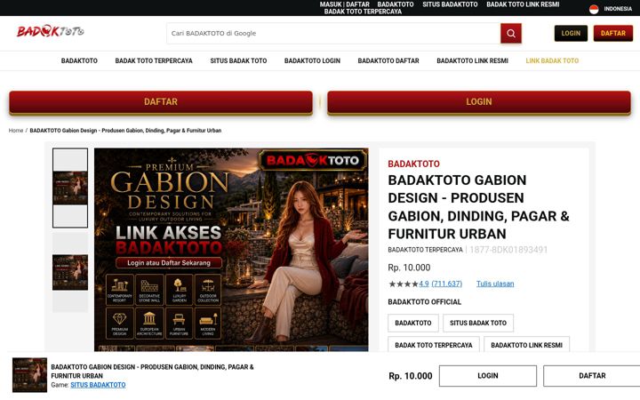Select SITUS BADAK TOTO option chip

coord(478,323)
